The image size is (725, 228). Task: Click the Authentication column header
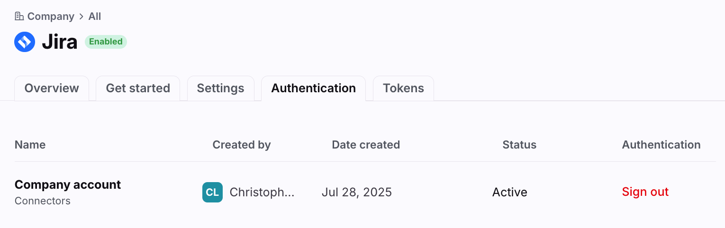[661, 145]
